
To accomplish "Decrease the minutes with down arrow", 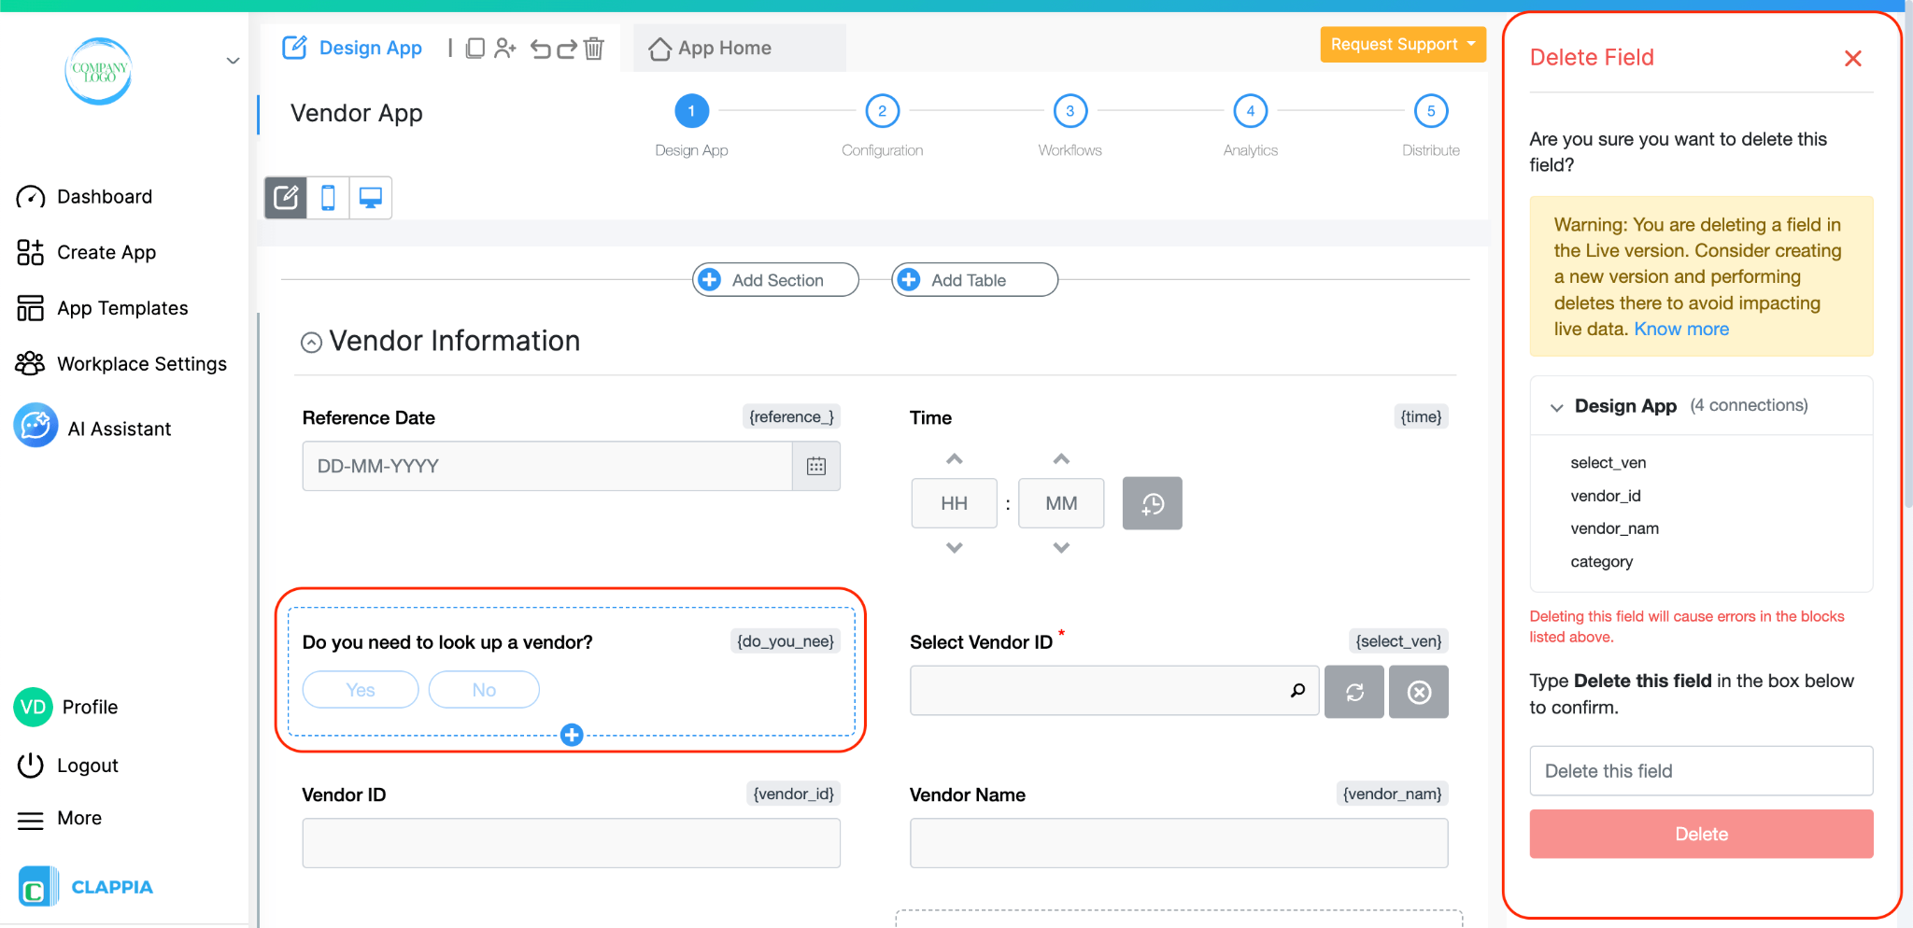I will click(x=1061, y=548).
